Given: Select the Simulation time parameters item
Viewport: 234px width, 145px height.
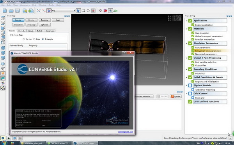Looking at the screenshot, I should click(208, 51).
